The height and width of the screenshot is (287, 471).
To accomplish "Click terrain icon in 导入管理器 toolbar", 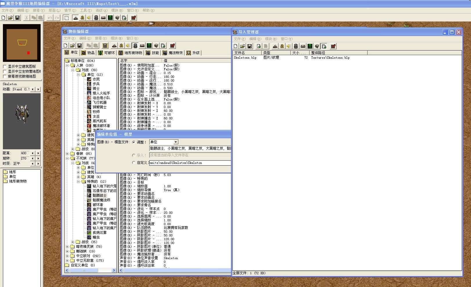I will click(x=275, y=46).
